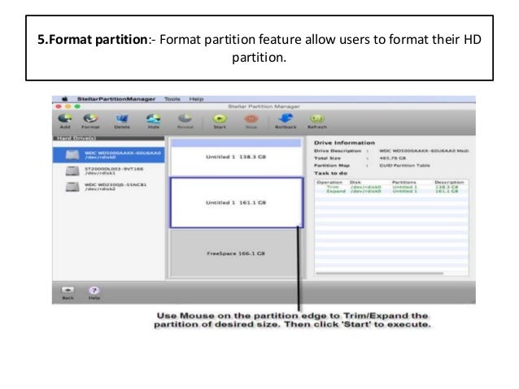The height and width of the screenshot is (389, 519).
Task: Open the Apple menu
Action: [65, 99]
